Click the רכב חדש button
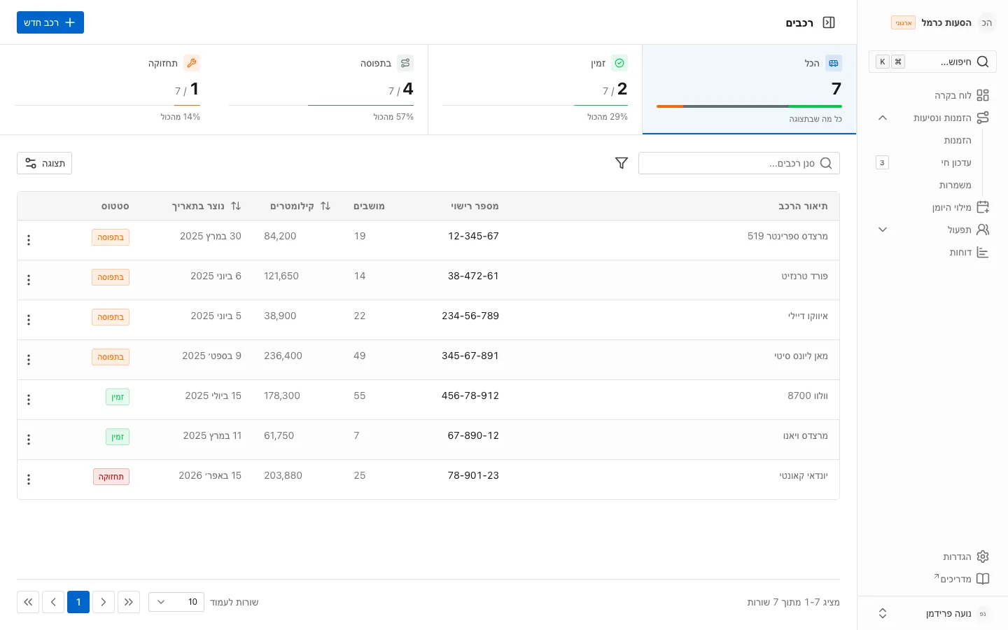1008x630 pixels. (50, 22)
